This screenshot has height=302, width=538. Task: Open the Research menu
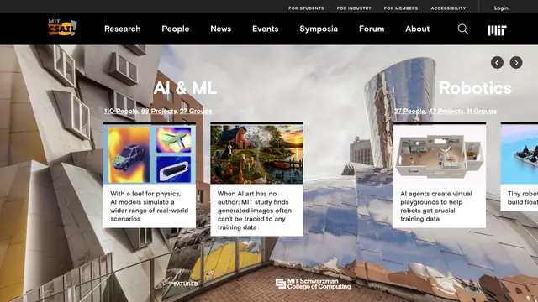[x=123, y=29]
